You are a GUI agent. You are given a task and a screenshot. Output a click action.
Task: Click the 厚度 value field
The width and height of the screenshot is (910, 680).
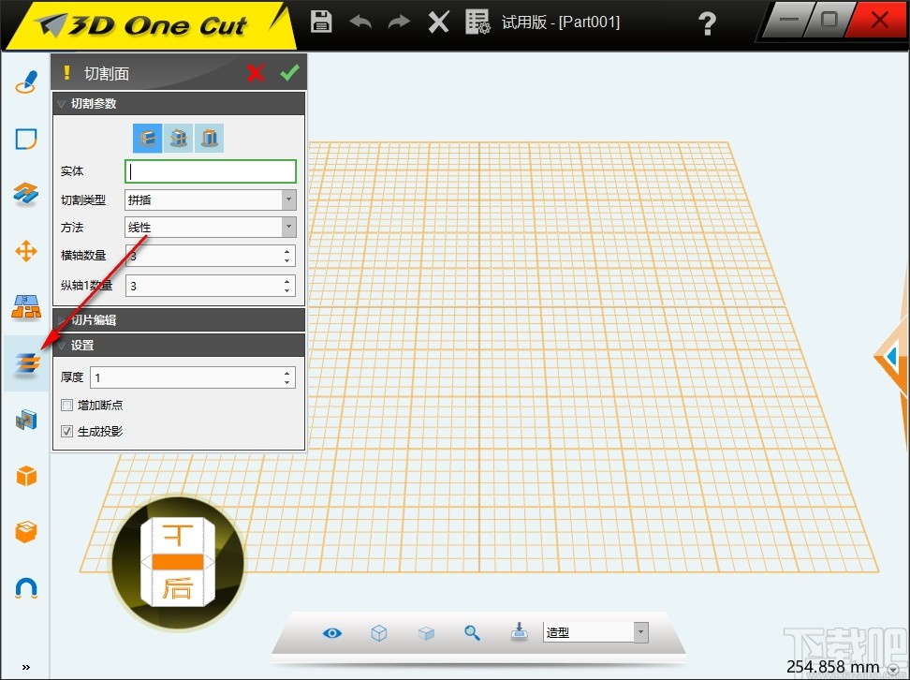click(x=185, y=377)
